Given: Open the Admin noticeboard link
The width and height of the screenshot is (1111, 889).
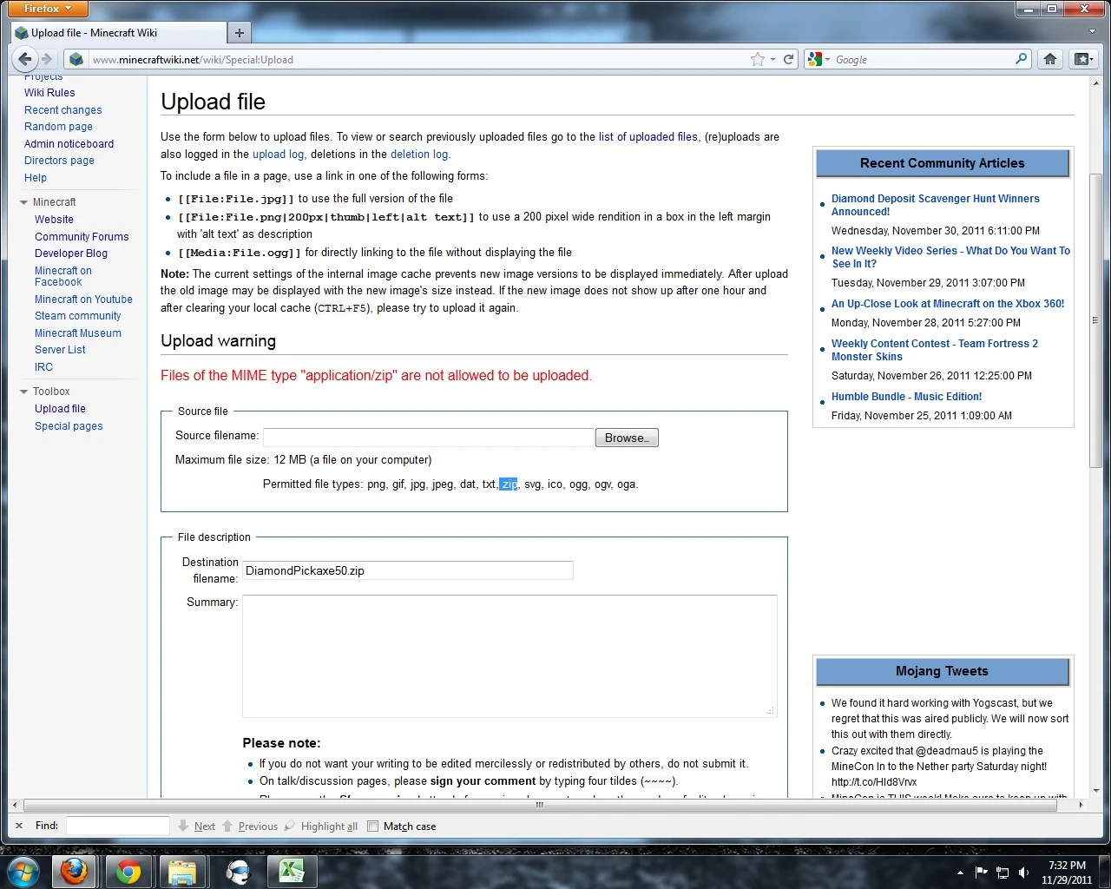Looking at the screenshot, I should coord(69,144).
